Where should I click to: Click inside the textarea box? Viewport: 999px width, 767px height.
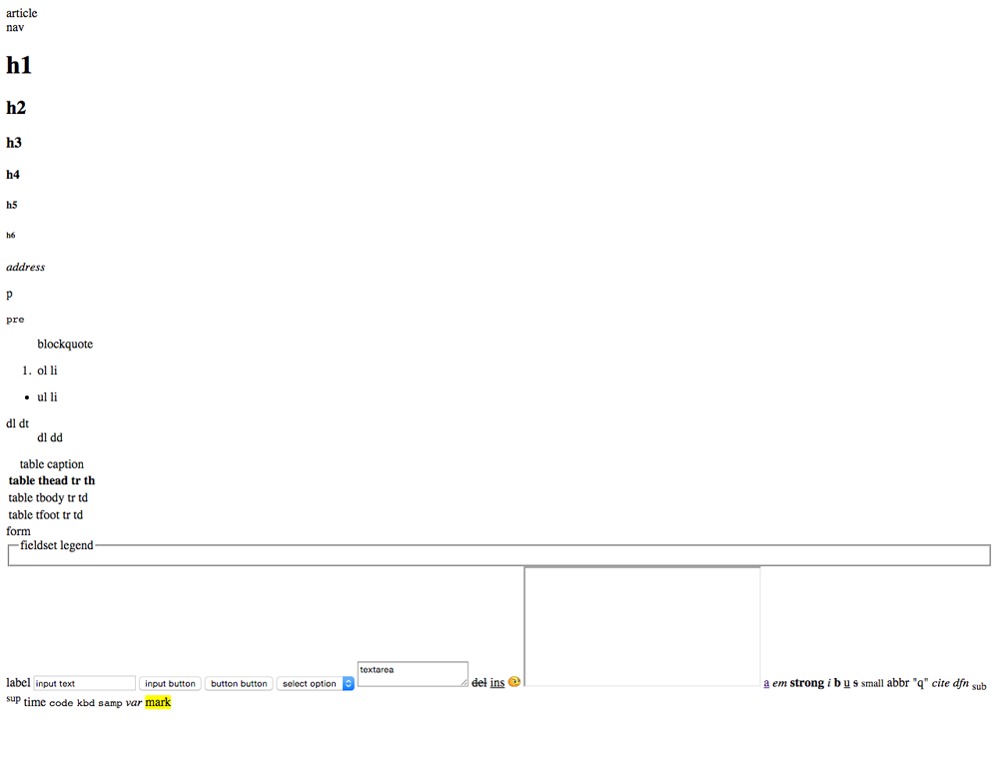point(412,674)
